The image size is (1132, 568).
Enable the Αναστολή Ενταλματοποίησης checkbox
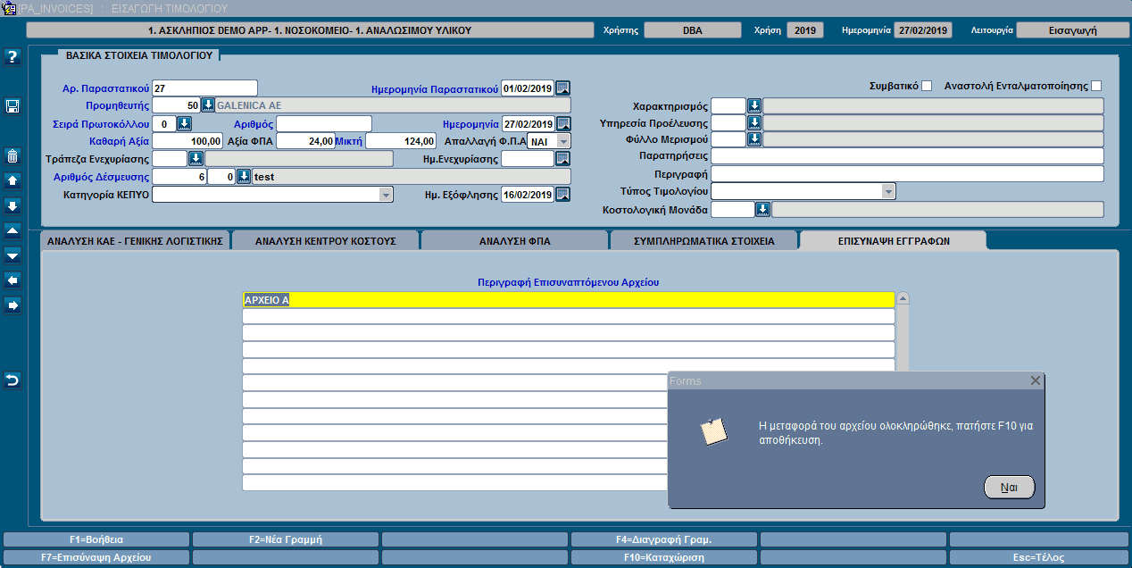[x=1096, y=86]
